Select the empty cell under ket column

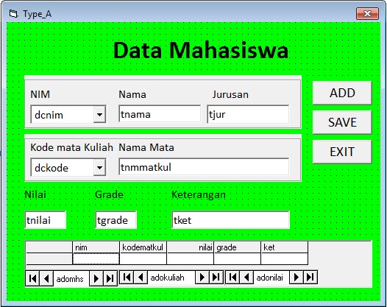[x=284, y=259]
